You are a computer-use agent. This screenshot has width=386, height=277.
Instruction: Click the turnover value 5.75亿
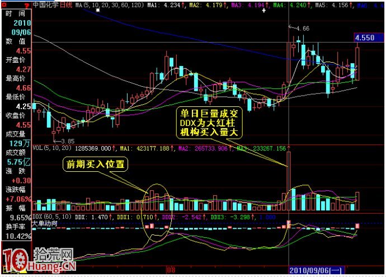(x=19, y=162)
